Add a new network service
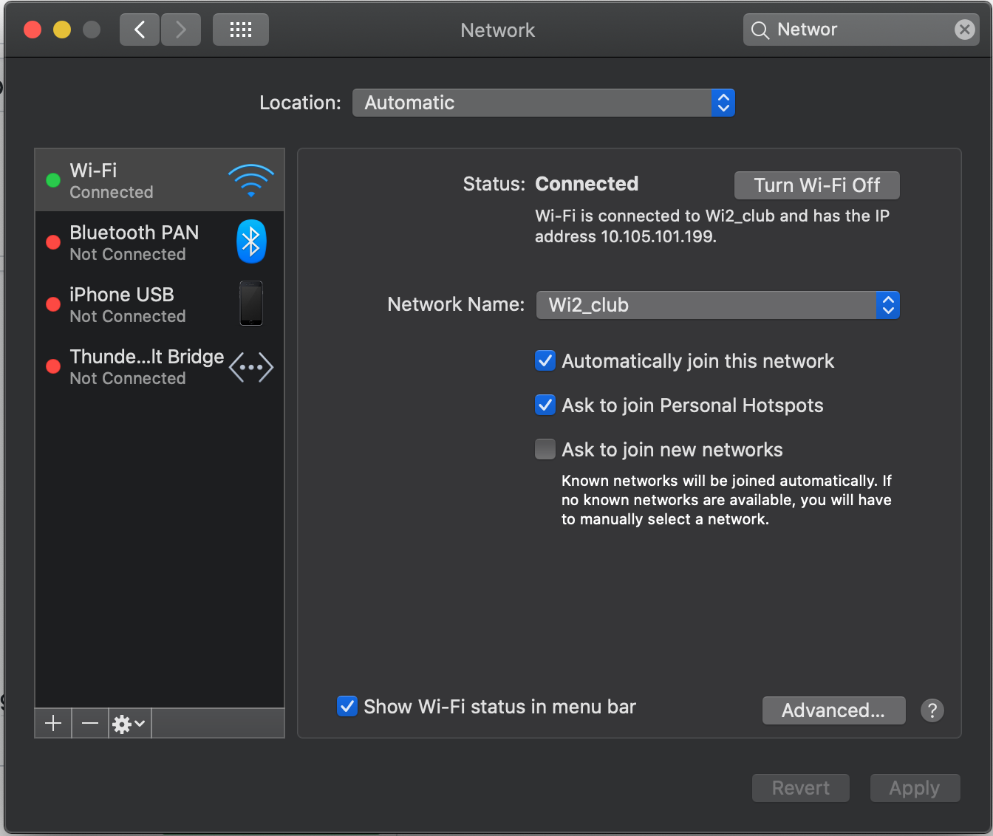This screenshot has height=836, width=993. point(53,724)
